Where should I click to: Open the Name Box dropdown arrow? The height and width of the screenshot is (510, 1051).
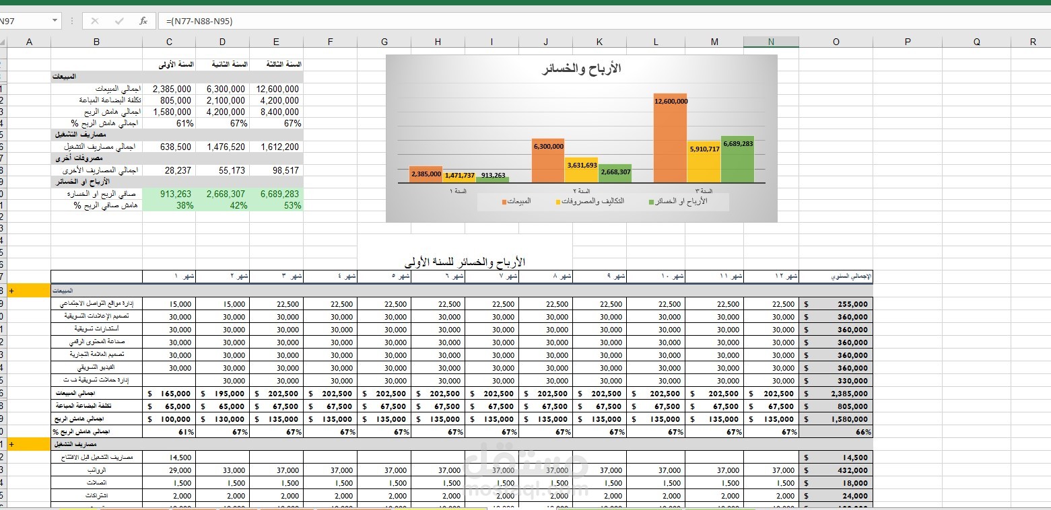tap(55, 21)
